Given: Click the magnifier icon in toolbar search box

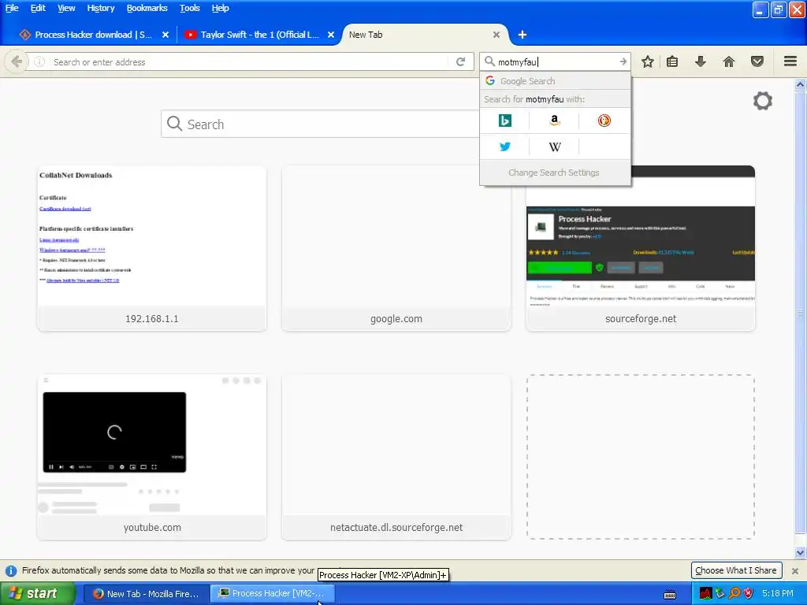Looking at the screenshot, I should tap(489, 61).
